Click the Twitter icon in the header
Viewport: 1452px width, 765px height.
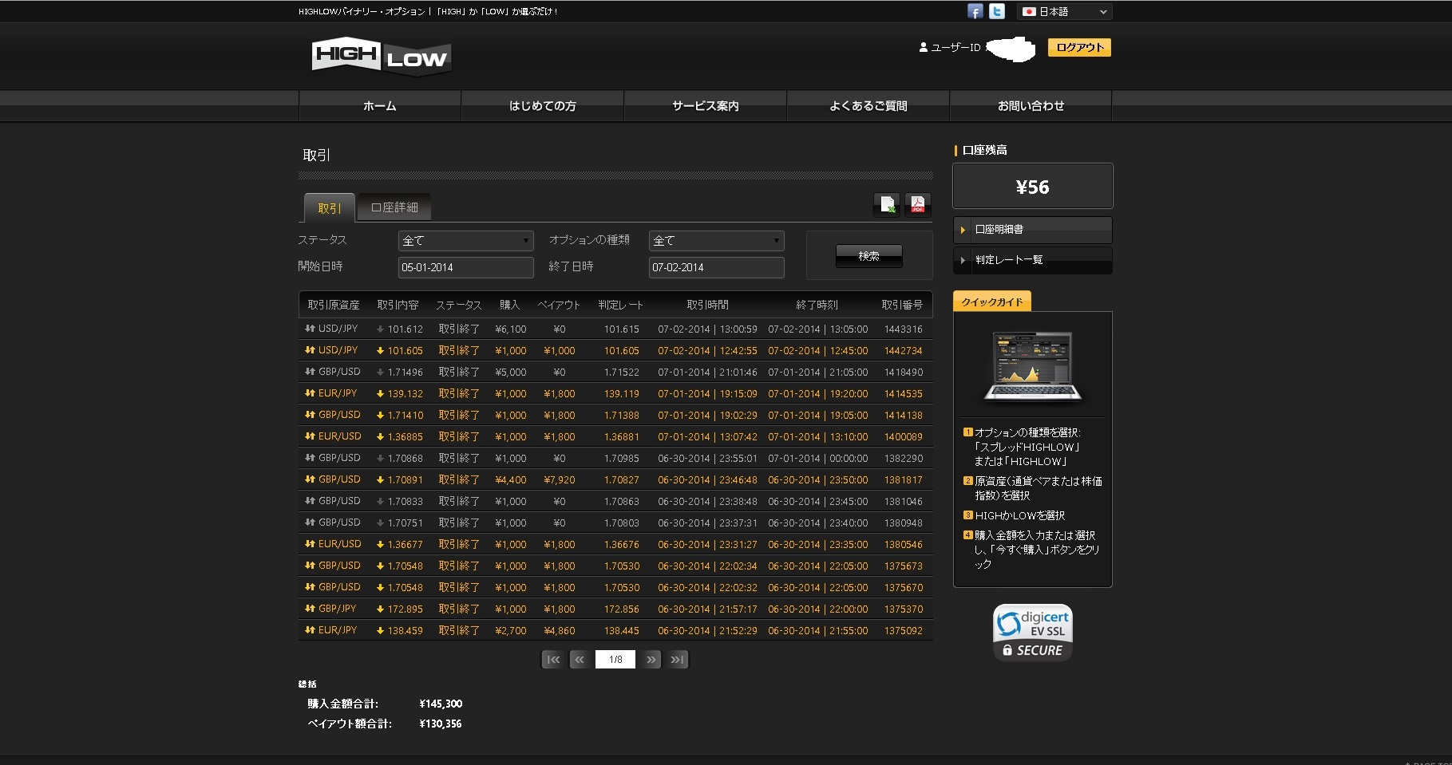point(997,11)
